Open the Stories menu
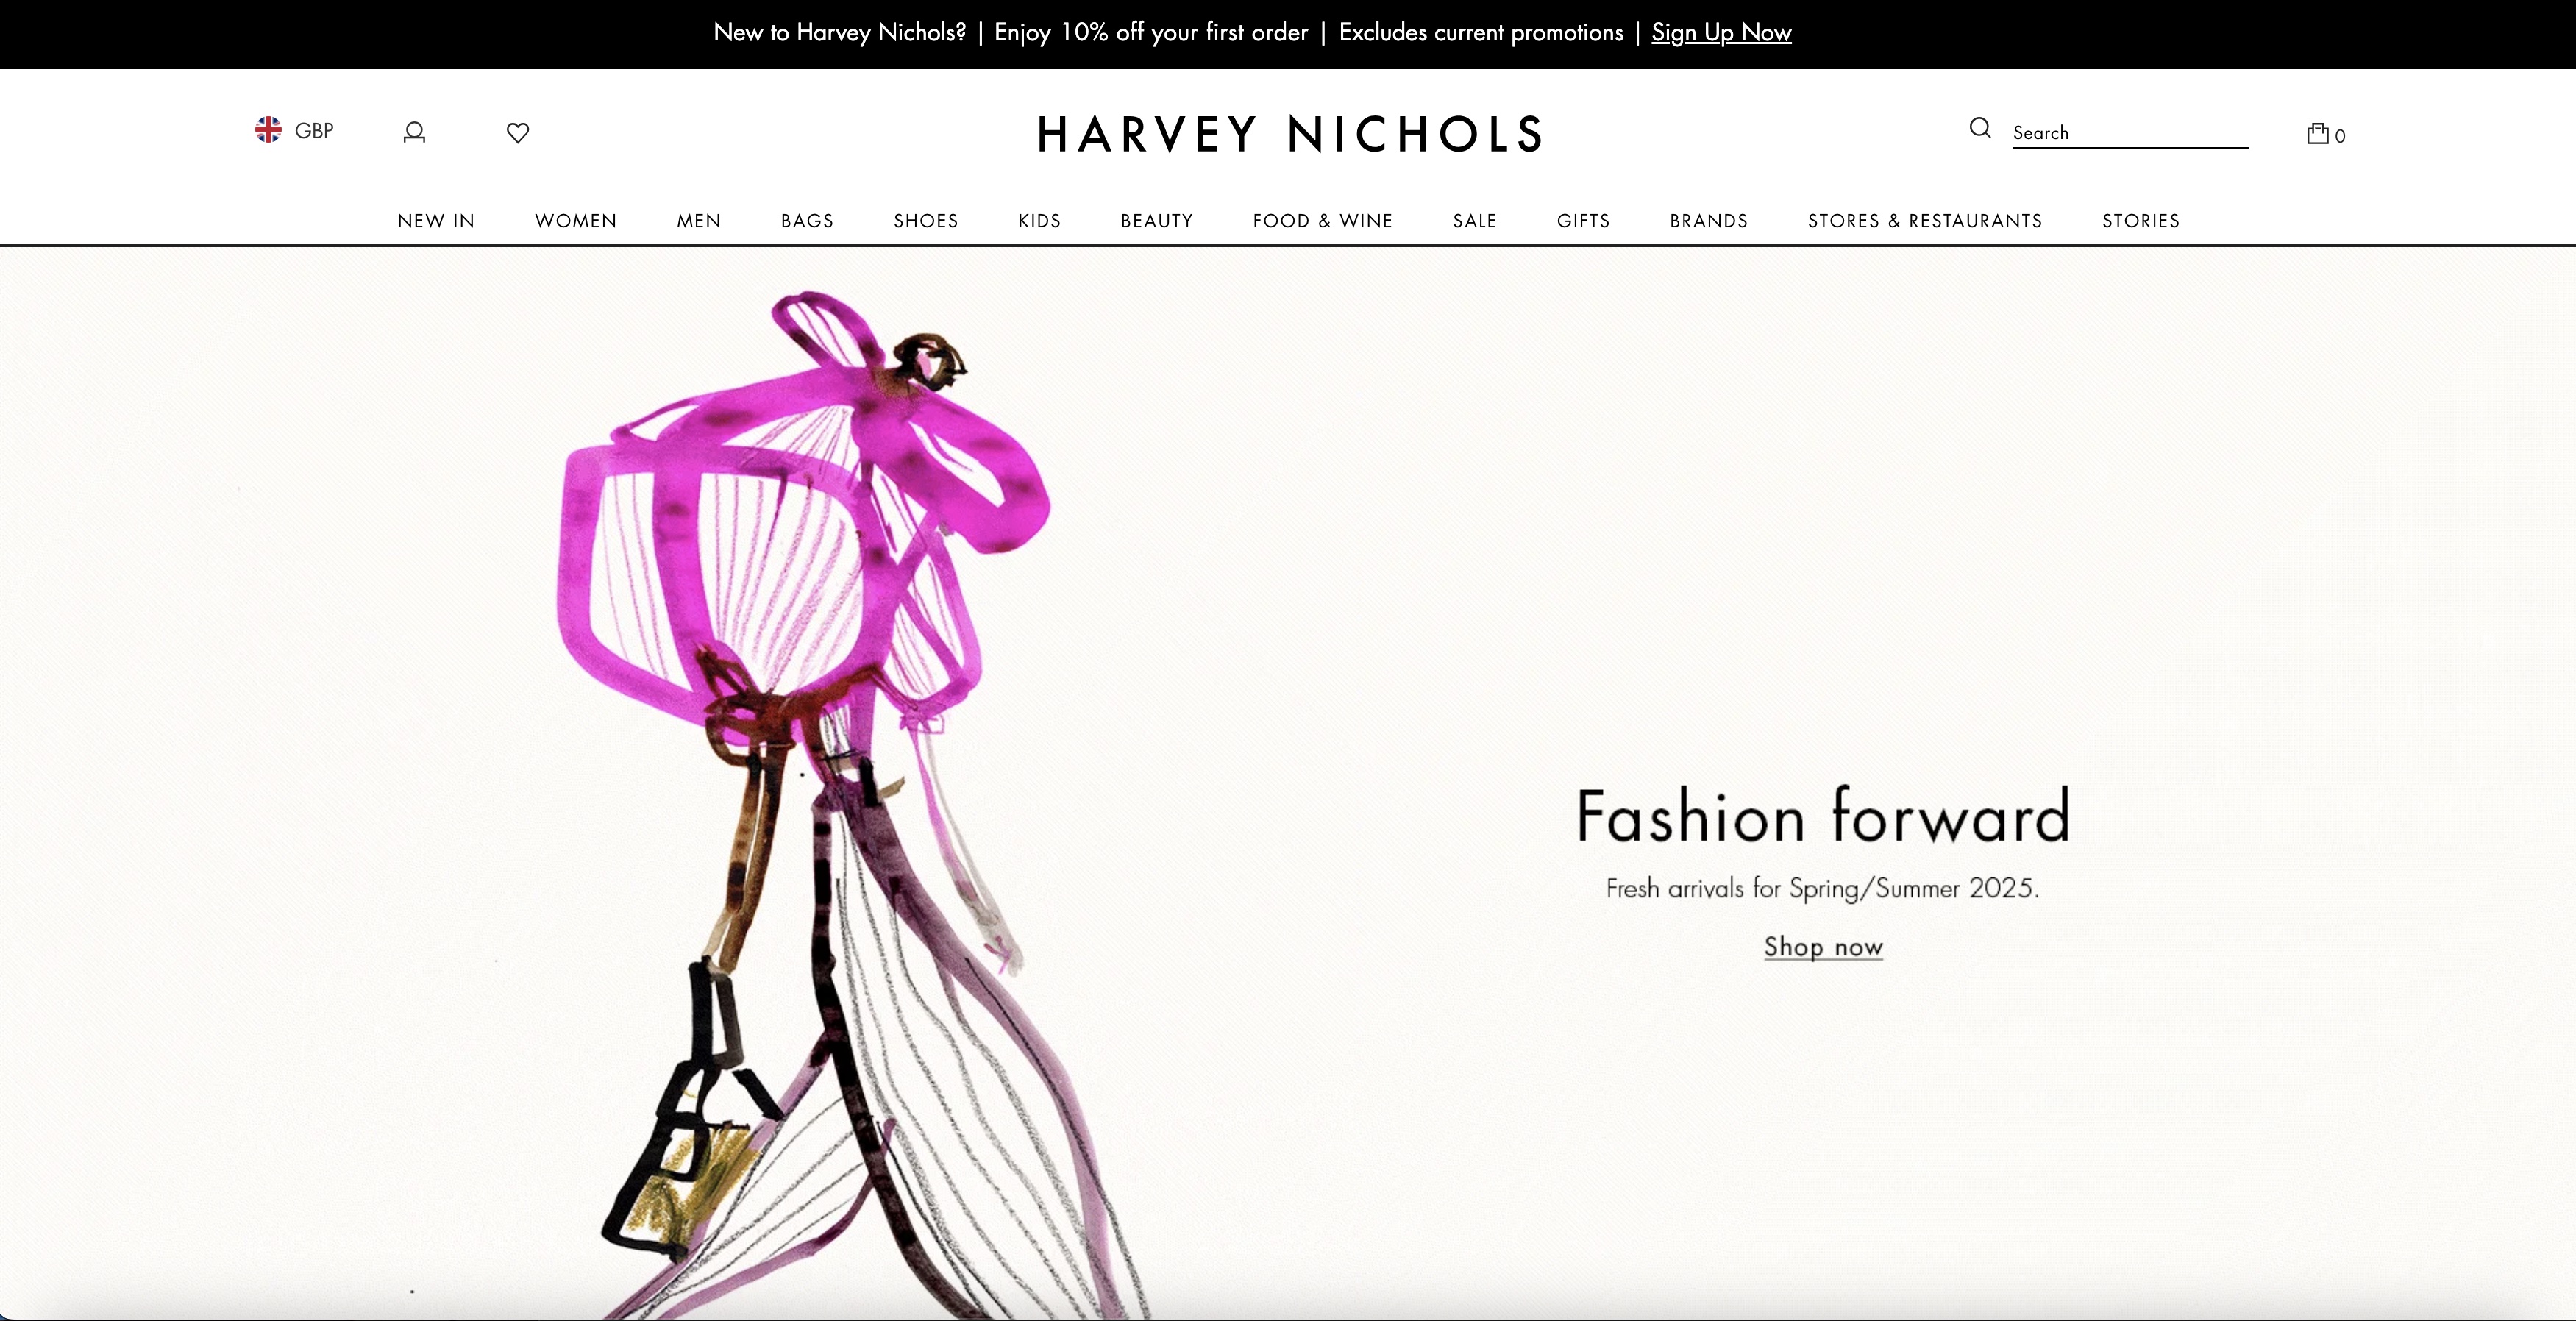 pos(2141,221)
